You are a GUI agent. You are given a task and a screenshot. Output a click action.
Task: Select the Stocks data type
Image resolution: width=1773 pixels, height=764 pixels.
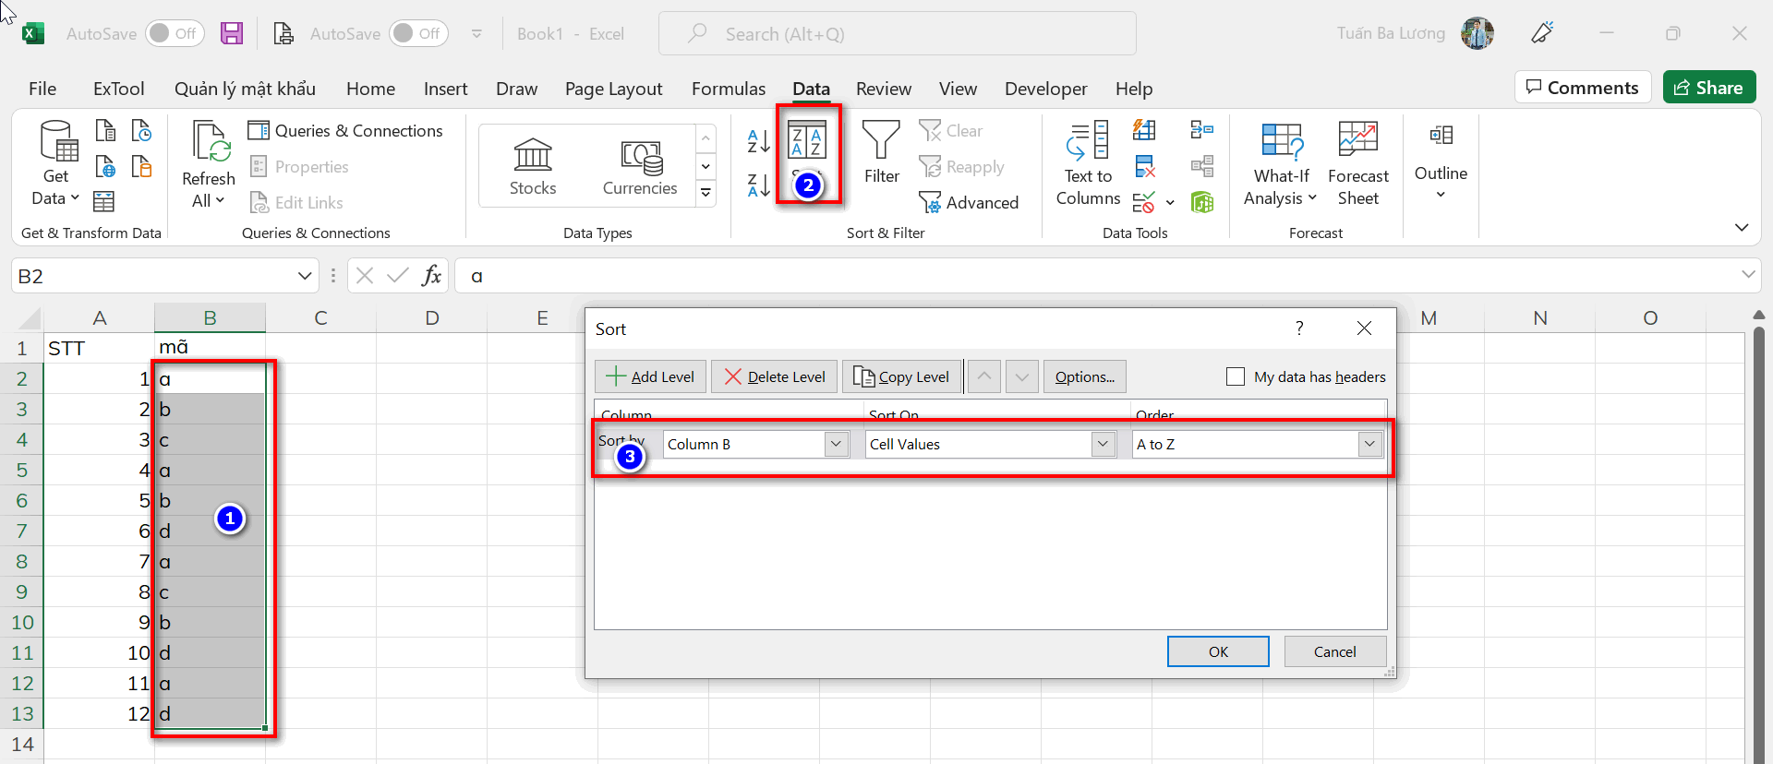[x=533, y=166]
